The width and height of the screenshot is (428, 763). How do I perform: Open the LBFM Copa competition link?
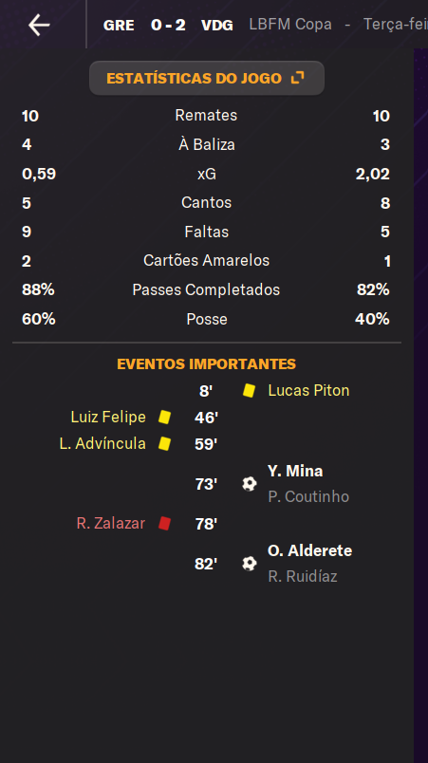tap(290, 25)
